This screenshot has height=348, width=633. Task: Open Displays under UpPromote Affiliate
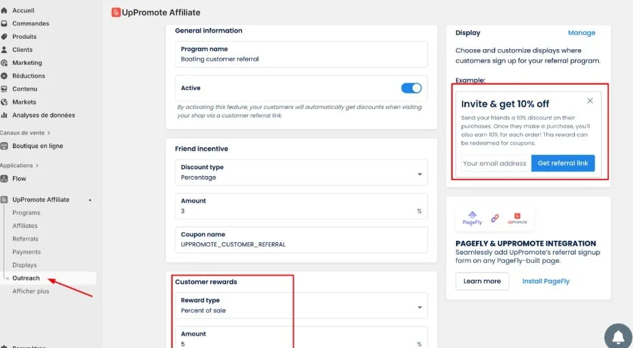pyautogui.click(x=25, y=265)
